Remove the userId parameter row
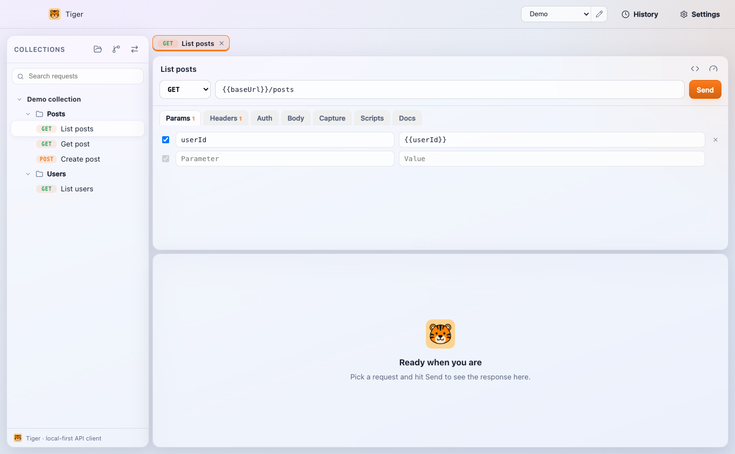The width and height of the screenshot is (735, 454). tap(716, 140)
